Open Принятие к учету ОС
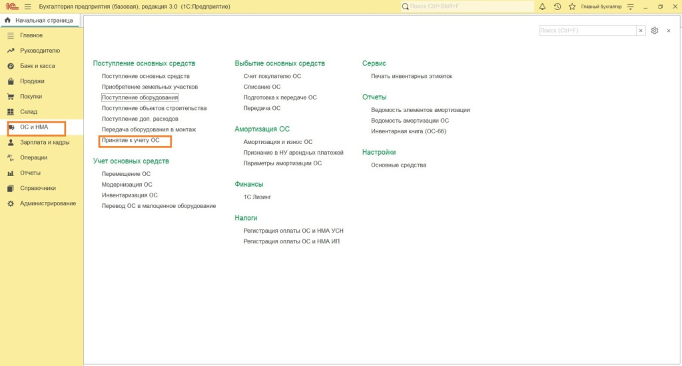682x366 pixels. pos(131,141)
